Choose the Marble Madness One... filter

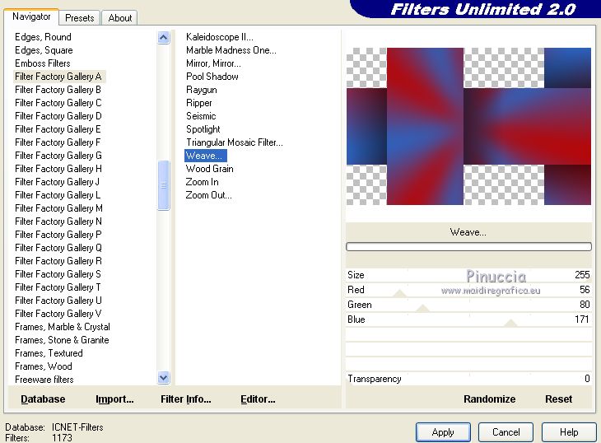tap(231, 50)
